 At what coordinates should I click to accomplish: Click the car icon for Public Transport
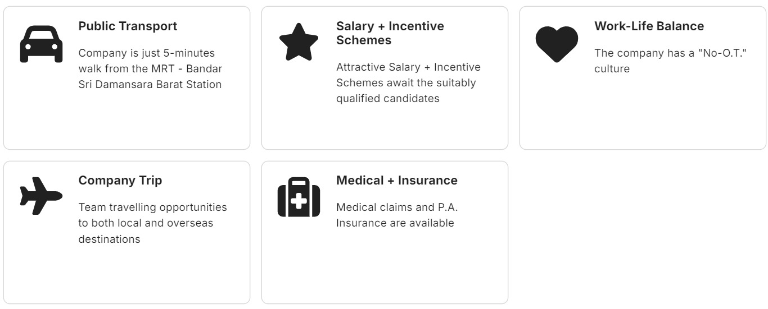coord(41,44)
